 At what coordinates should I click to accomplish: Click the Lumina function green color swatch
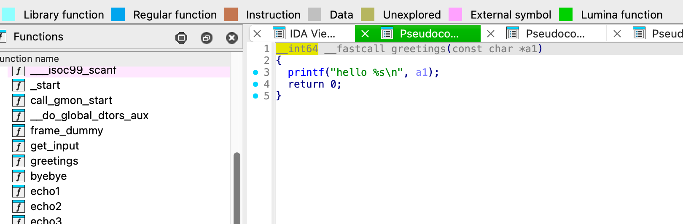coord(565,15)
